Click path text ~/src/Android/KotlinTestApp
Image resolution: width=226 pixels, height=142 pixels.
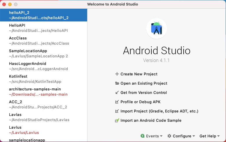coord(35,82)
